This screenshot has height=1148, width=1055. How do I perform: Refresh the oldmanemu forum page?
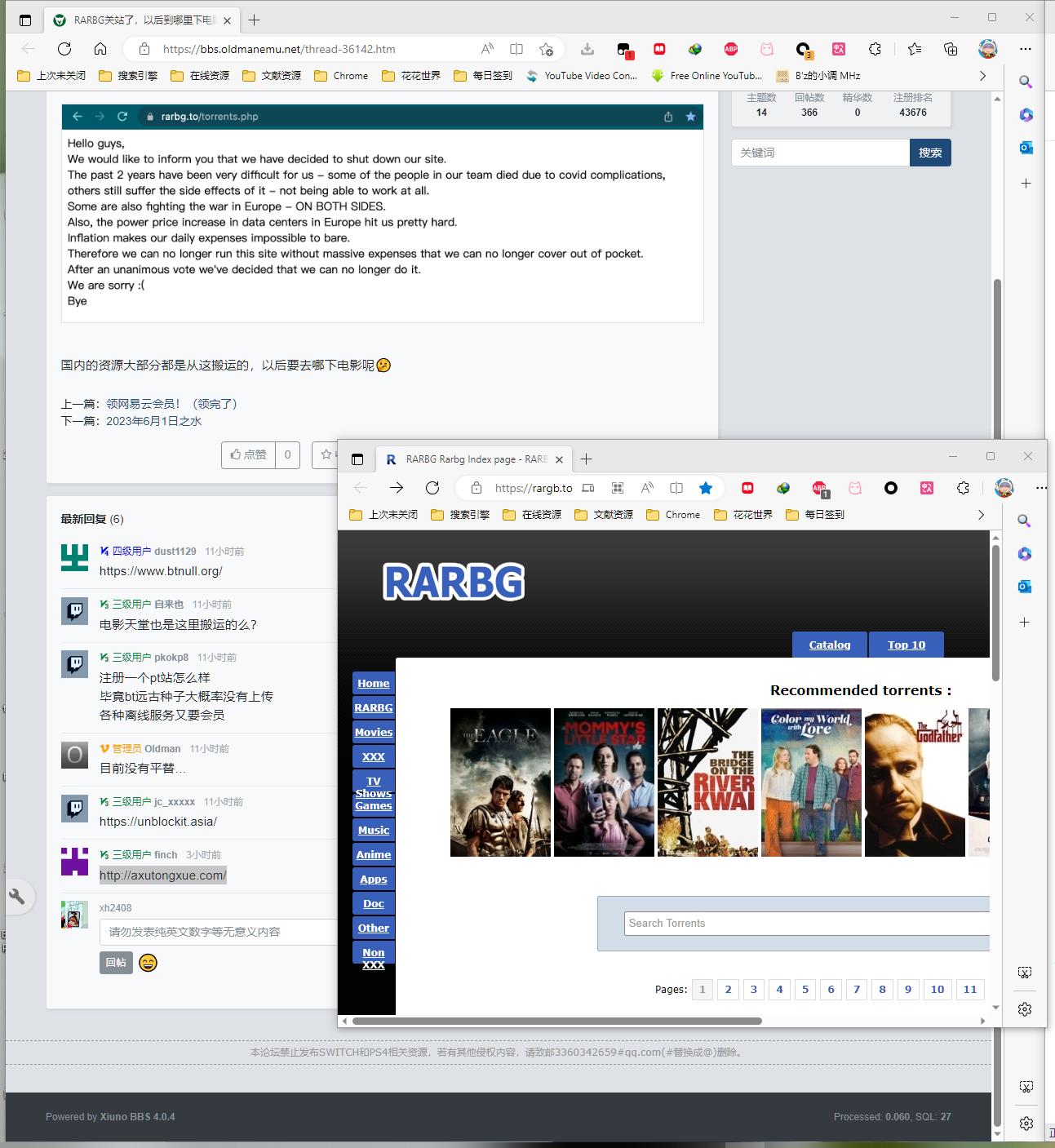(64, 49)
